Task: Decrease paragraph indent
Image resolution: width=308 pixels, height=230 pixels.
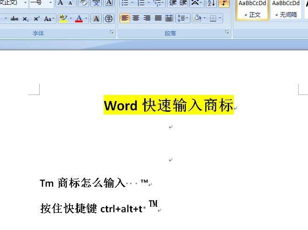Action: click(x=173, y=3)
